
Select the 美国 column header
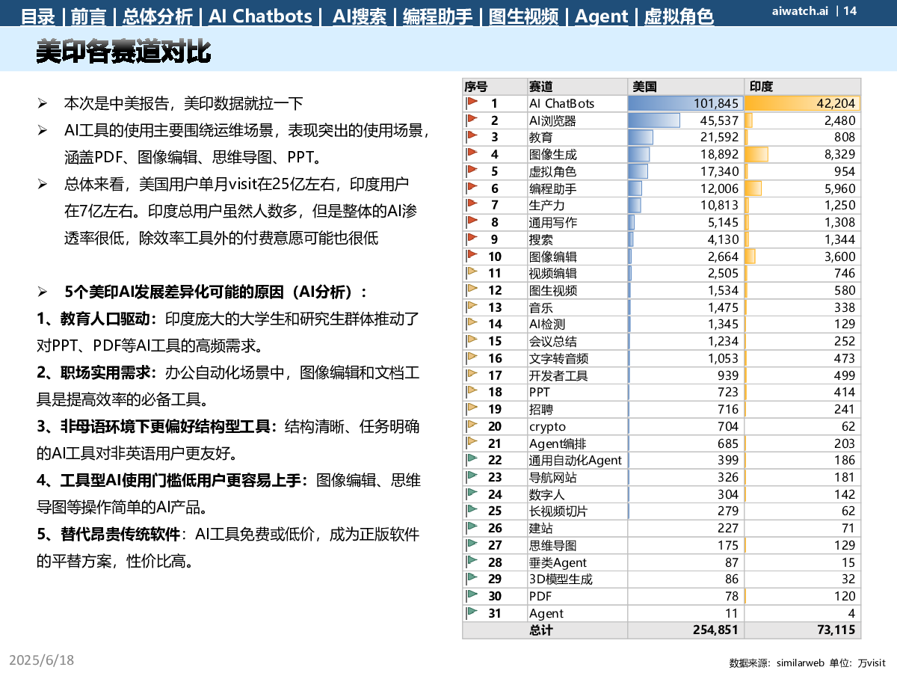(685, 87)
